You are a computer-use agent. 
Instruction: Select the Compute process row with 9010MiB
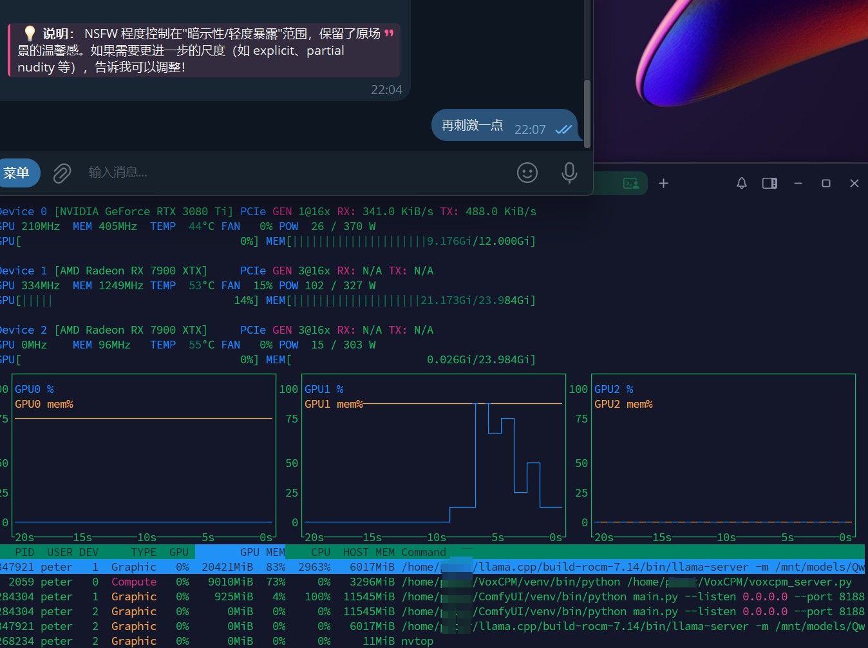pyautogui.click(x=432, y=582)
